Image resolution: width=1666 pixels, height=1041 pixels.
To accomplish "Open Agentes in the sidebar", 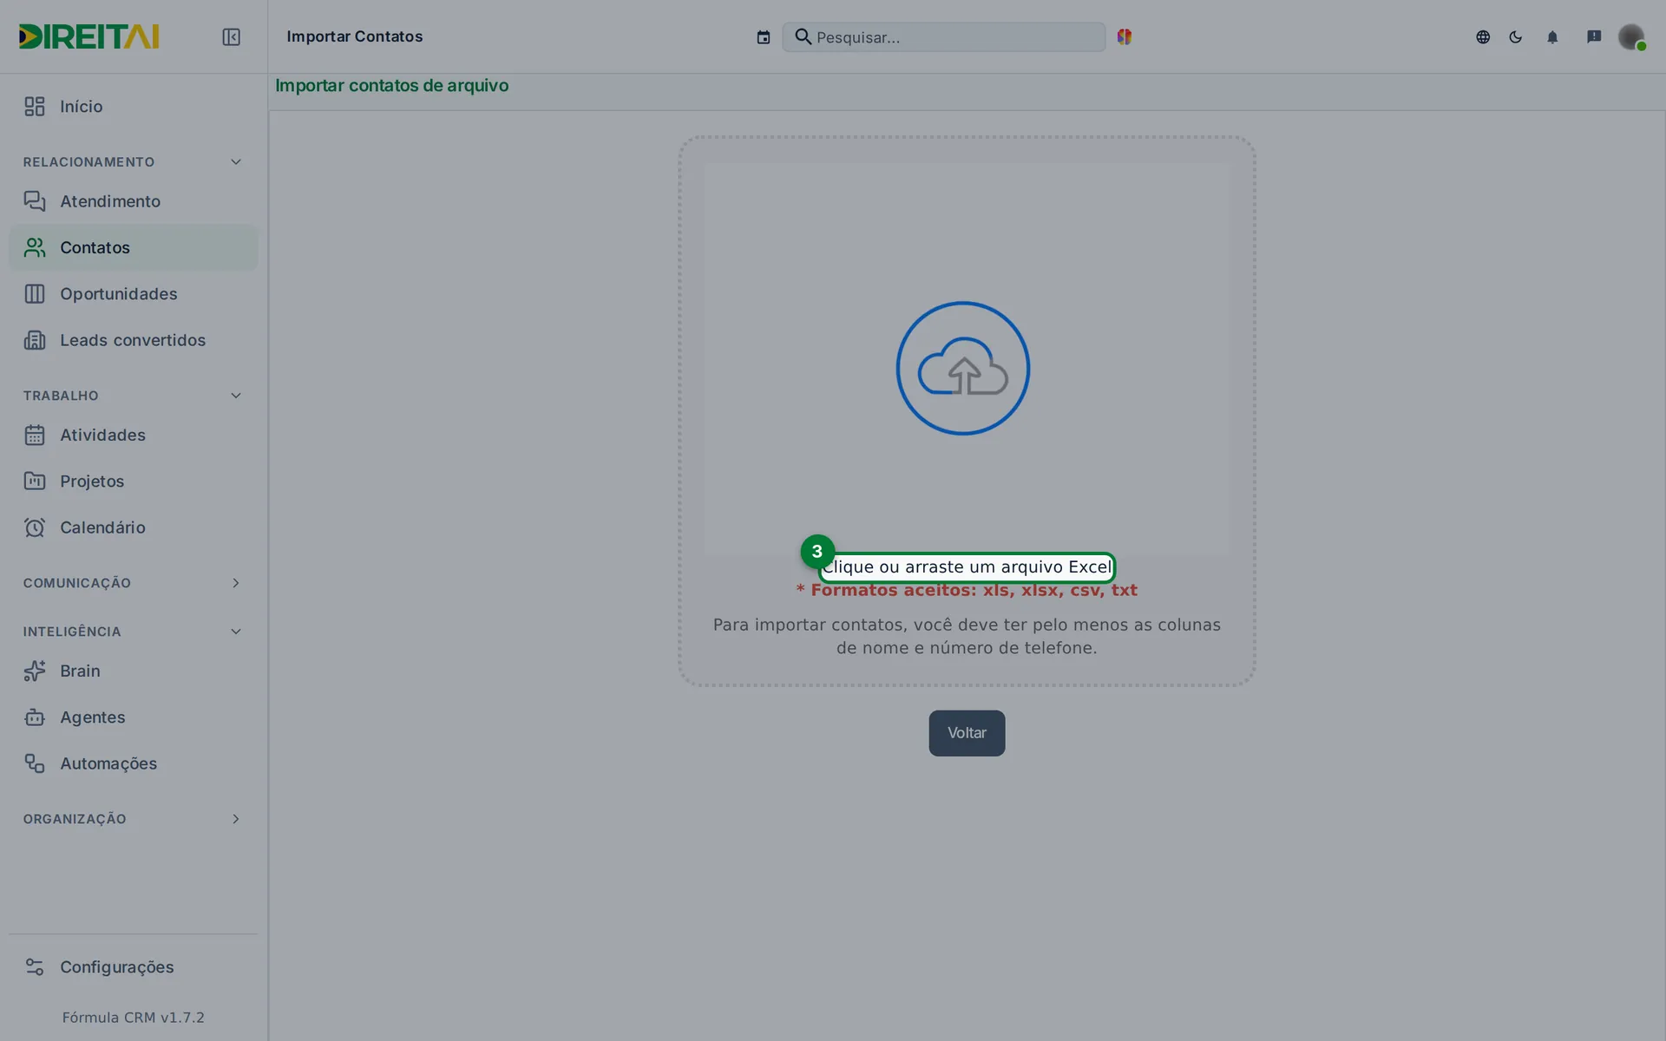I will [x=133, y=717].
